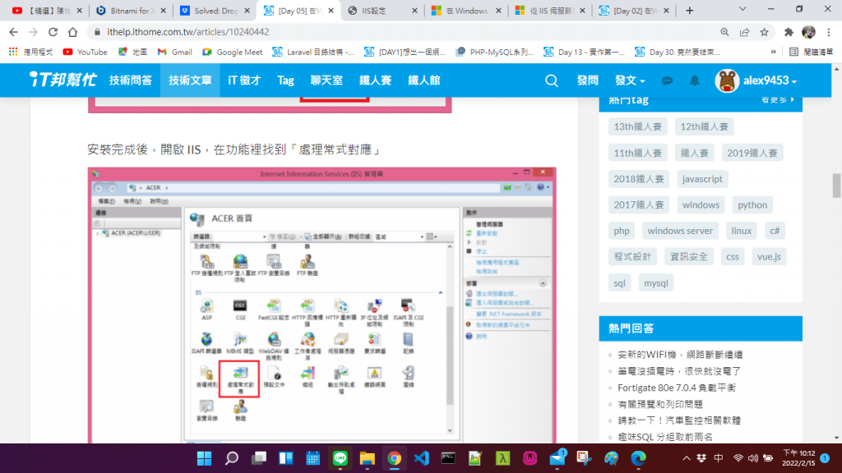Image resolution: width=842 pixels, height=473 pixels.
Task: Open the 聊天室 nav item
Action: (x=326, y=80)
